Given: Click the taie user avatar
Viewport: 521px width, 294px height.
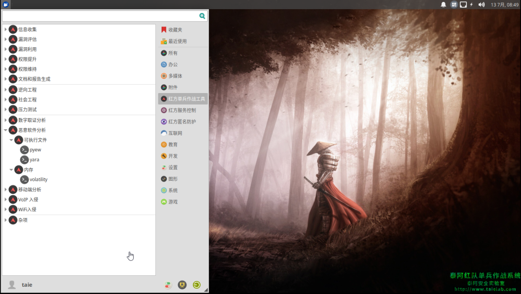Looking at the screenshot, I should pos(12,285).
